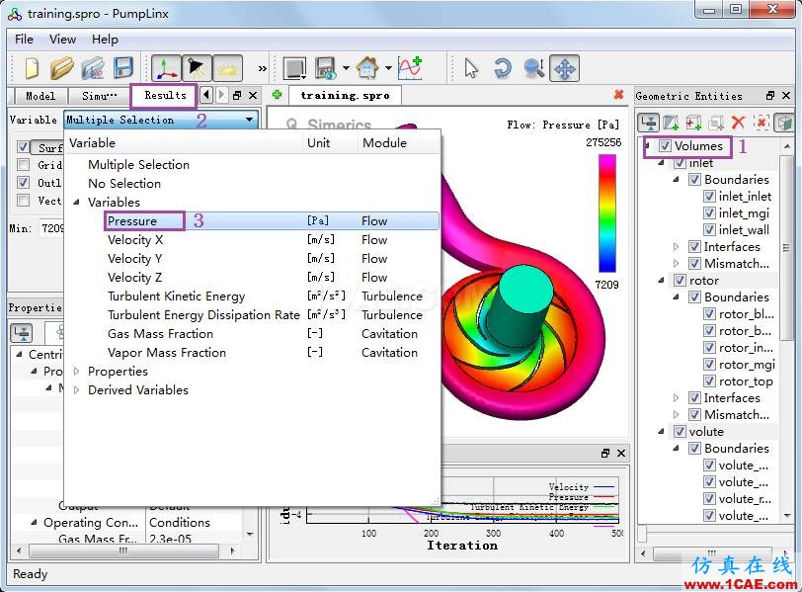Image resolution: width=802 pixels, height=592 pixels.
Task: Toggle the rotor volume checkbox
Action: coord(680,281)
